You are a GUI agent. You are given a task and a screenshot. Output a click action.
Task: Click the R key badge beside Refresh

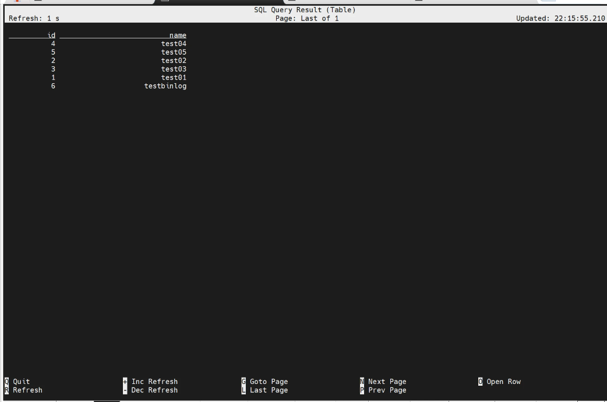pyautogui.click(x=6, y=390)
